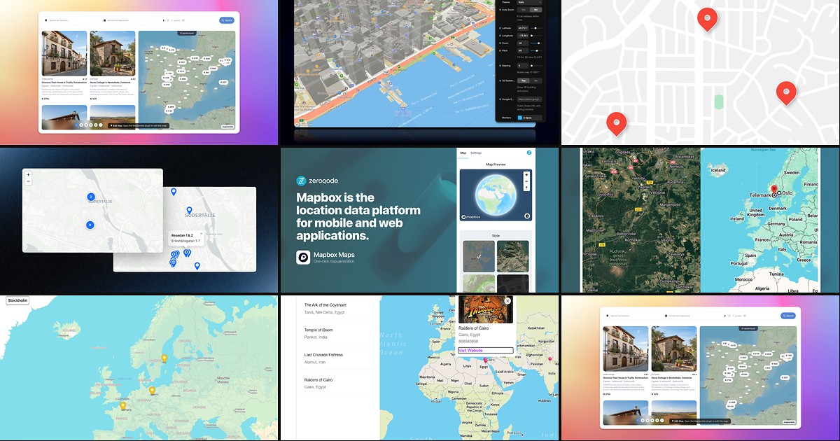Viewport: 840px width, 441px height.
Task: Click the Latitude value field
Action: (523, 28)
